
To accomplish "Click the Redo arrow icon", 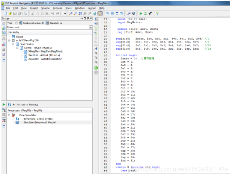I will tap(57, 14).
